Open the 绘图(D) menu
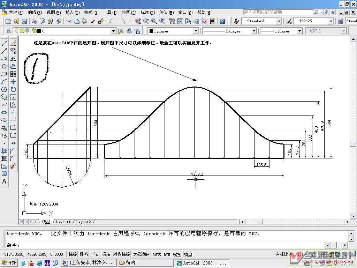This screenshot has height=268, width=357. (129, 13)
